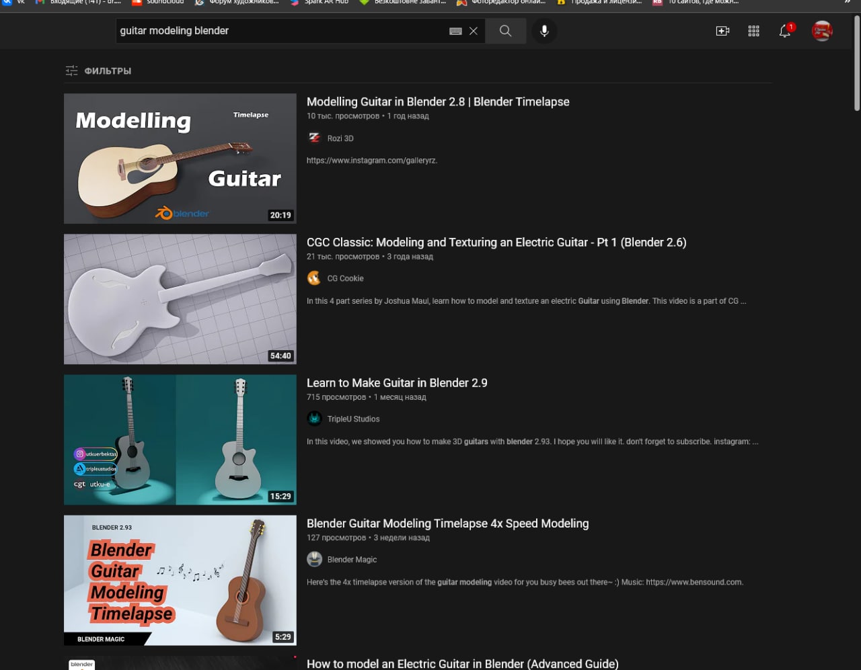Open video title Modelling Guitar in Blender 2.8
Image resolution: width=861 pixels, height=670 pixels.
[438, 102]
